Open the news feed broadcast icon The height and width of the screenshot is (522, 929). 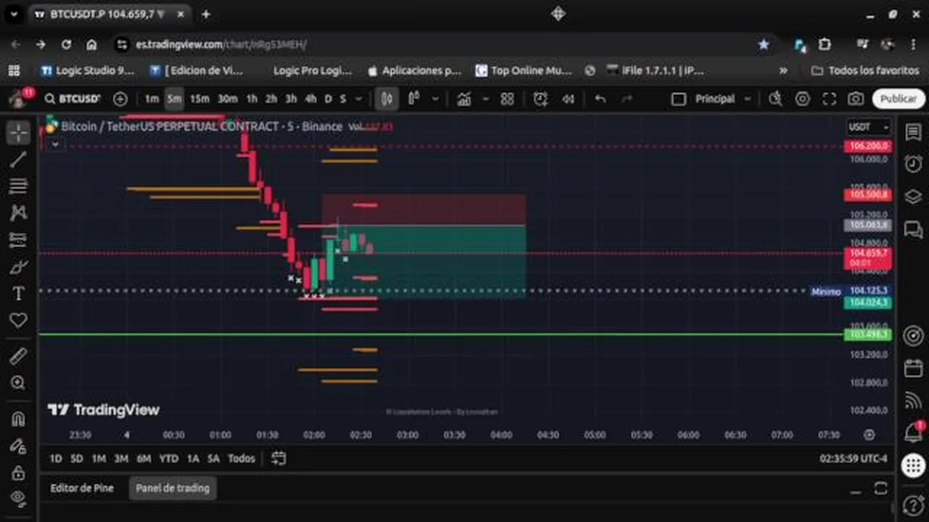tap(913, 399)
